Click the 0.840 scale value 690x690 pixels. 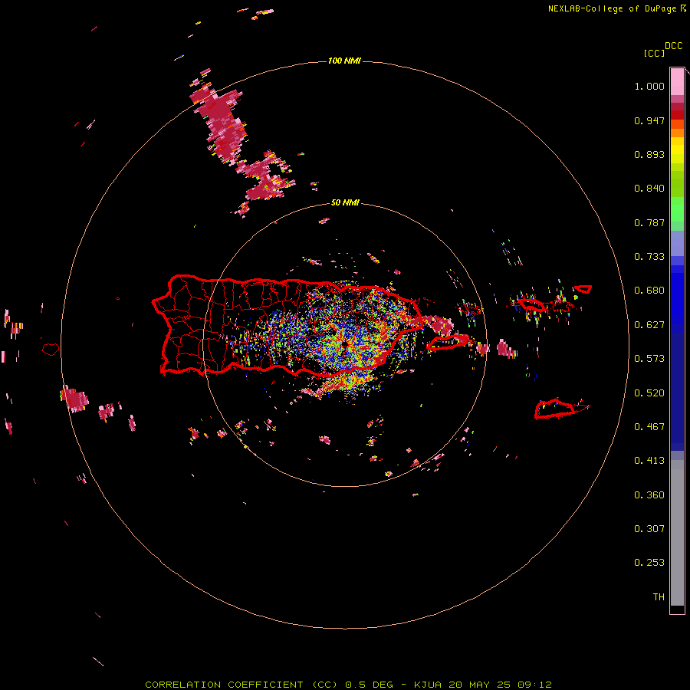649,189
